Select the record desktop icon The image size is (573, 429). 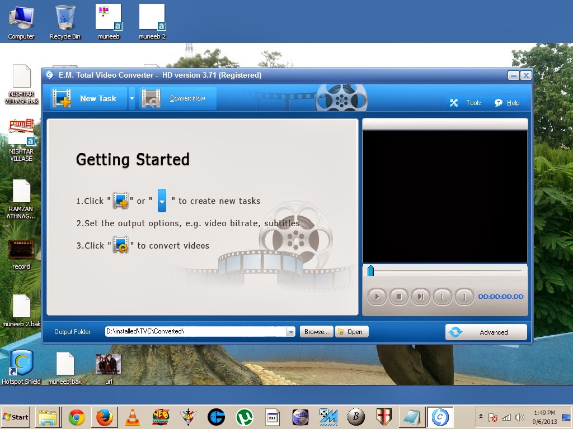[21, 255]
